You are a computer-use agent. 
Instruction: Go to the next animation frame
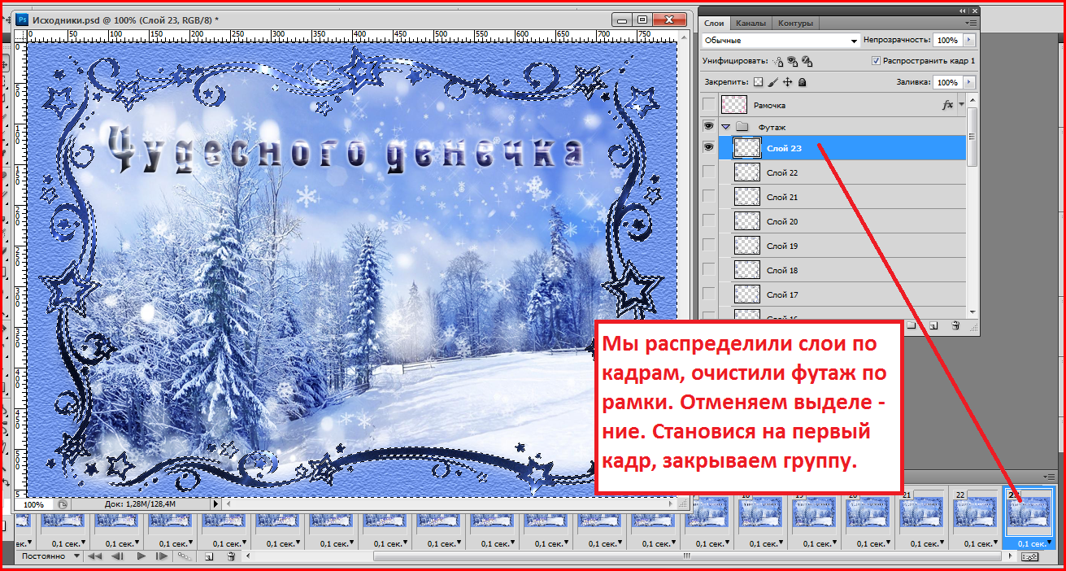point(162,556)
